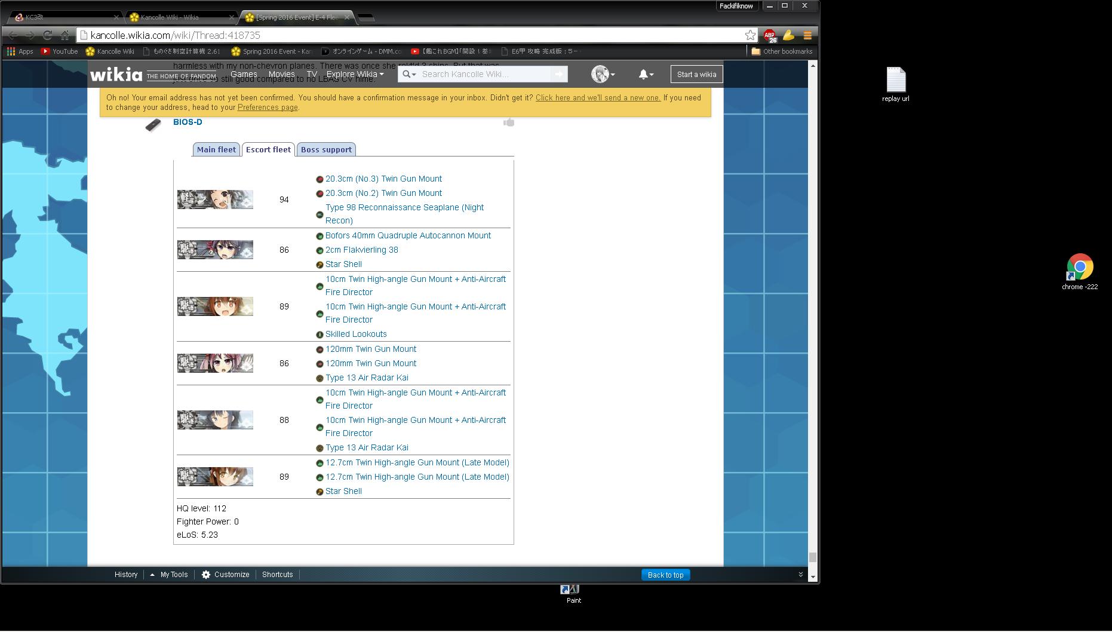Open the TV menu item
This screenshot has height=632, width=1112.
pos(312,74)
